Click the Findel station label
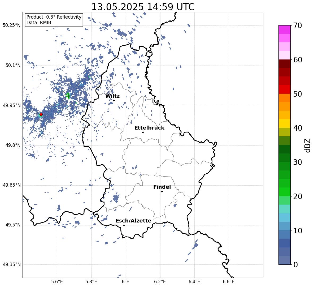This screenshot has width=314, height=287. tap(162, 187)
